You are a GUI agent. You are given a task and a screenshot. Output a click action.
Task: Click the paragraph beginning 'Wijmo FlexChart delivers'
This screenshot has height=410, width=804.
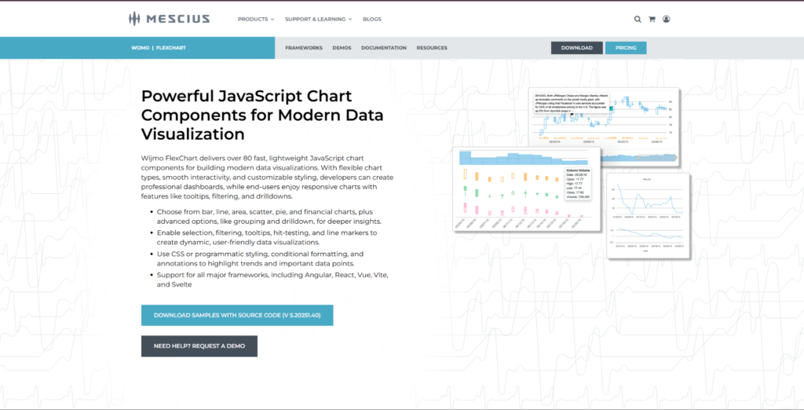267,177
